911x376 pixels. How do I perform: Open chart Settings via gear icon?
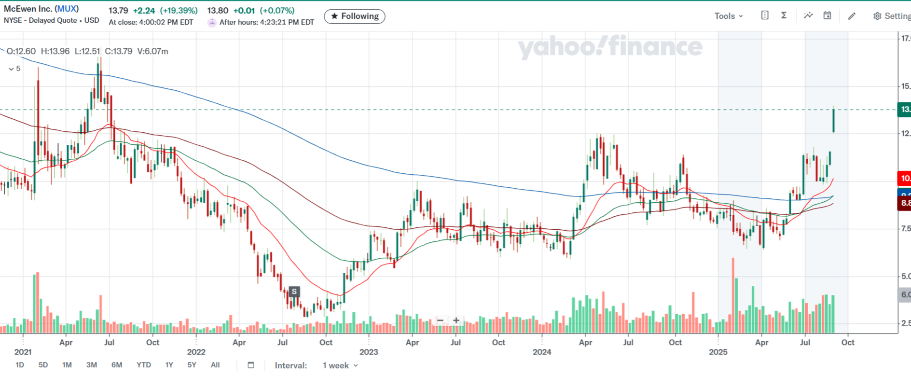click(x=877, y=16)
